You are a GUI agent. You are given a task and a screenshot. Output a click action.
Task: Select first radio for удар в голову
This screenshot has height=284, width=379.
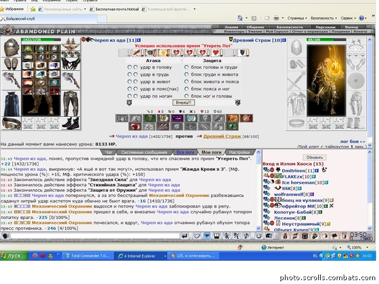pyautogui.click(x=129, y=67)
